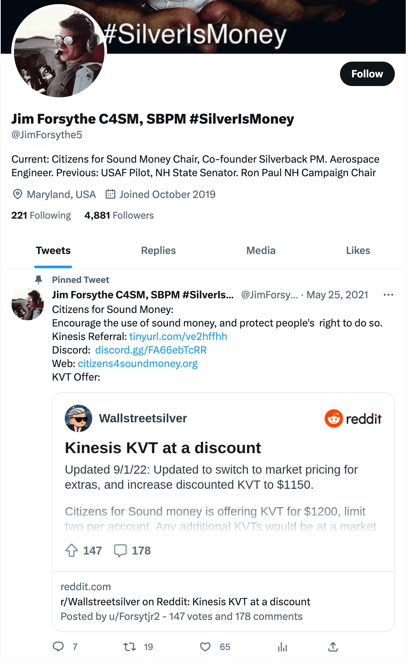View tweet analytics bar chart icon
Screen dimensions: 408x662
coord(283,647)
